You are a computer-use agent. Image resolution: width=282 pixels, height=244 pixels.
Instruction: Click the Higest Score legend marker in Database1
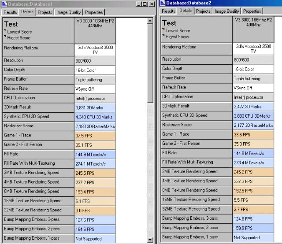point(5,37)
